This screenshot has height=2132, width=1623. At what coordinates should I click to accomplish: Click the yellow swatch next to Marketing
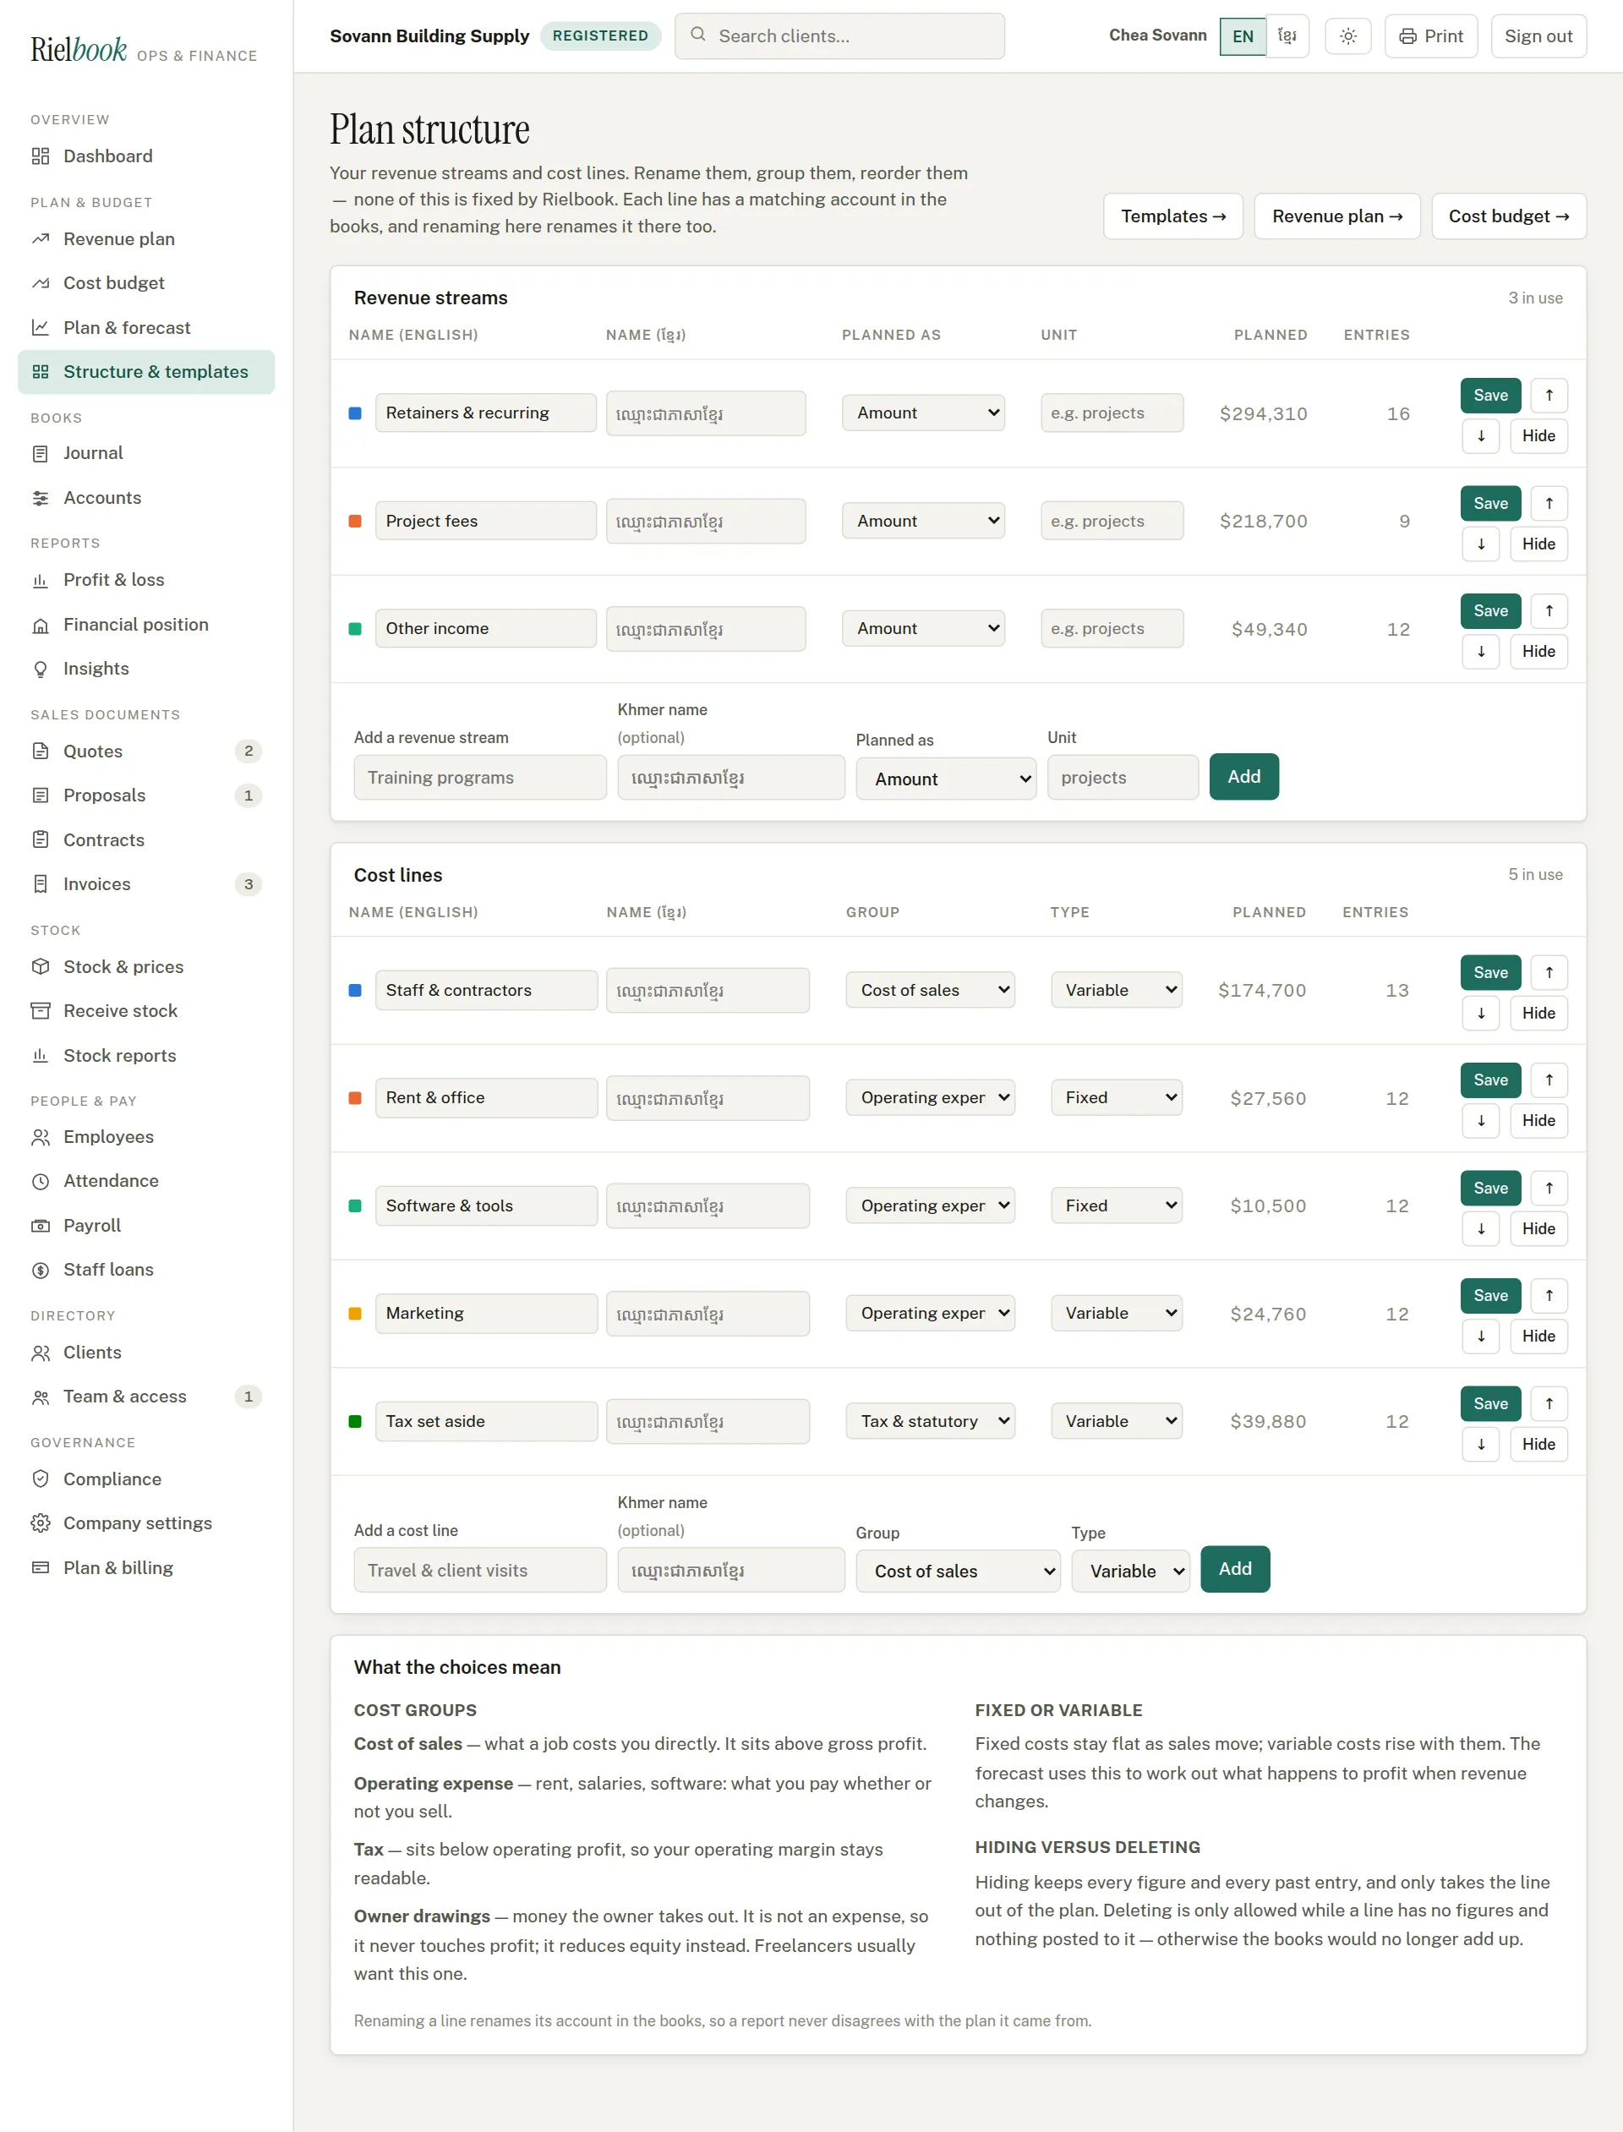[354, 1314]
